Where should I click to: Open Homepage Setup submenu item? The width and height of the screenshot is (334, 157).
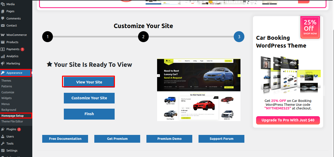tap(13, 116)
